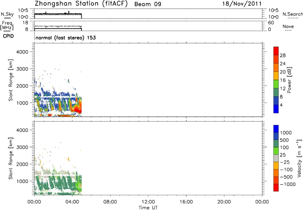The image size is (303, 210).
Task: Click the Freq. [MHz] axis label
Action: click(7, 25)
